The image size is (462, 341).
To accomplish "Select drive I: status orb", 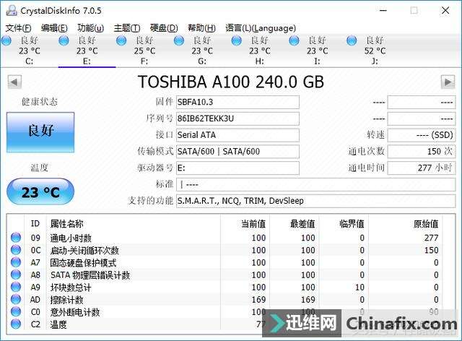I will pyautogui.click(x=294, y=40).
